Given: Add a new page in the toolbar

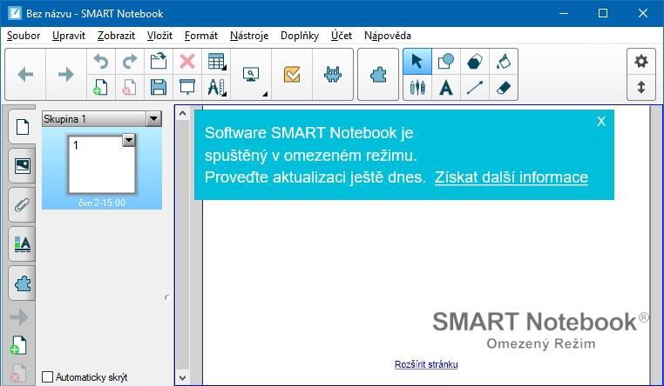Looking at the screenshot, I should 101,88.
